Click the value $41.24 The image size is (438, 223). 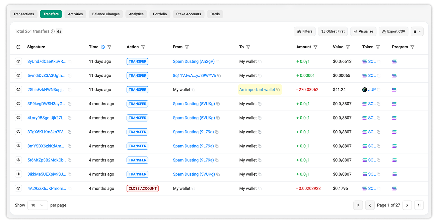(339, 89)
